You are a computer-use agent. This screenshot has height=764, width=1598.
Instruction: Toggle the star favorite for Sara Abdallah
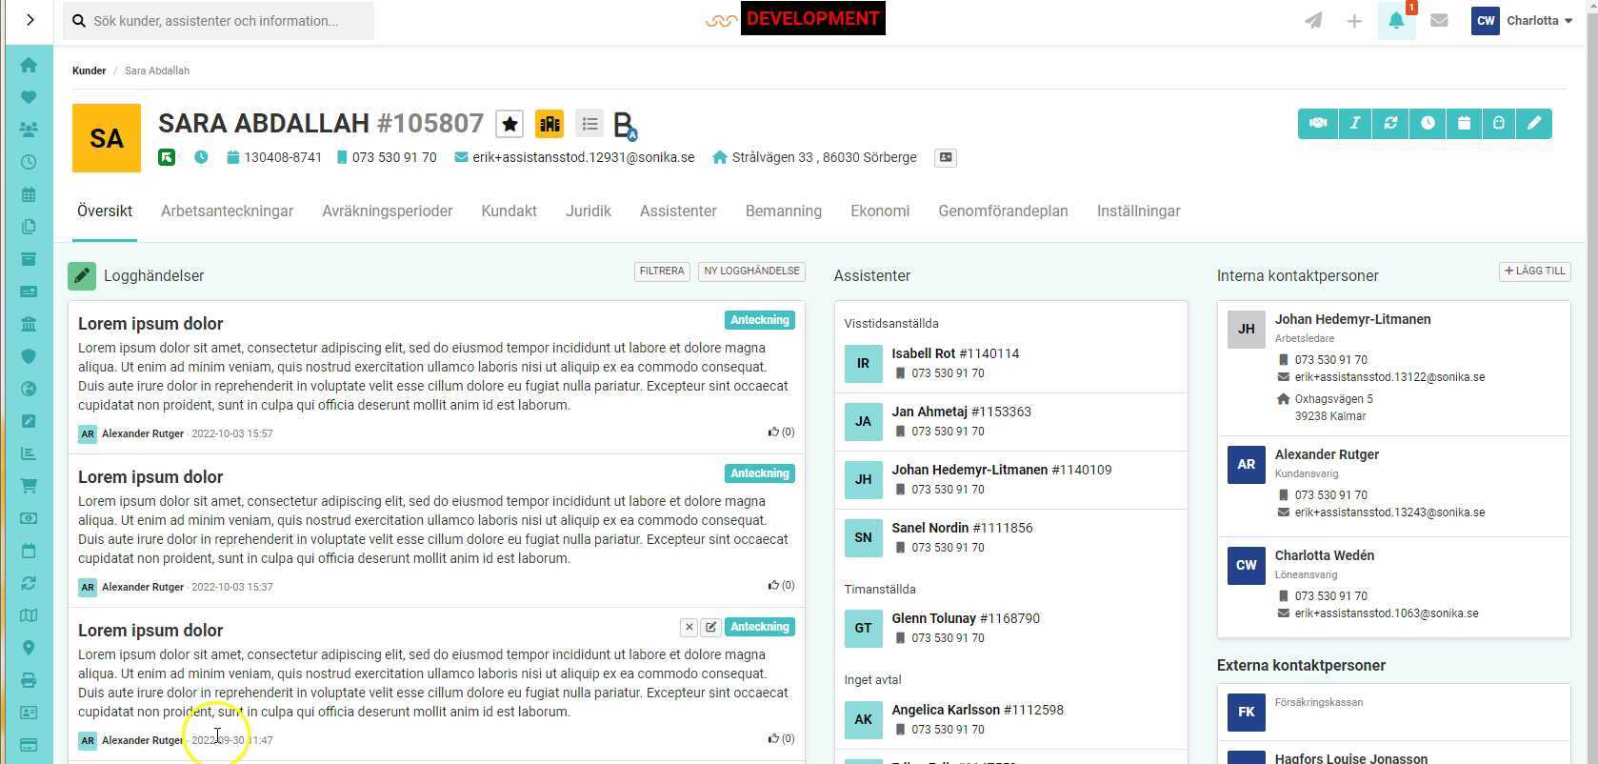509,124
